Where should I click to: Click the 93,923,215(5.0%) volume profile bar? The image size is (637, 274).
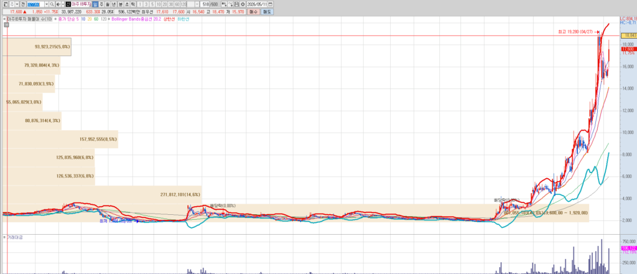(37, 47)
